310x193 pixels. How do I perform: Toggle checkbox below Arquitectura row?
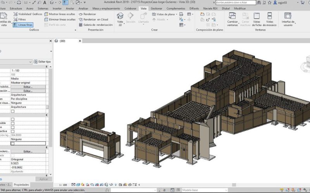(x=13, y=111)
